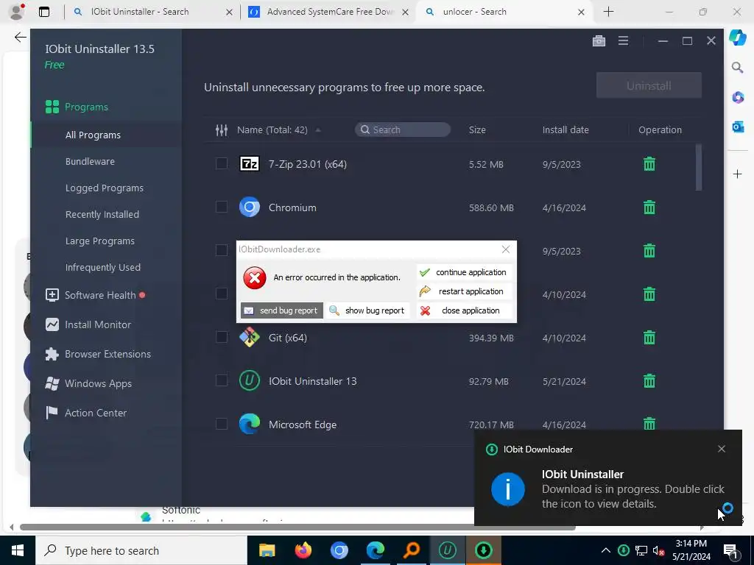Click the plus icon in Edge sidebar

[x=738, y=174]
